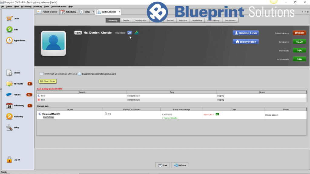
Task: Create a new Appointment
Action: (9, 40)
